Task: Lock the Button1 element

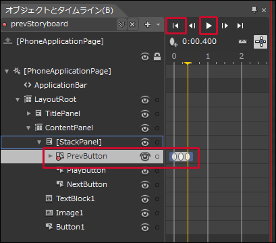Action: click(157, 227)
